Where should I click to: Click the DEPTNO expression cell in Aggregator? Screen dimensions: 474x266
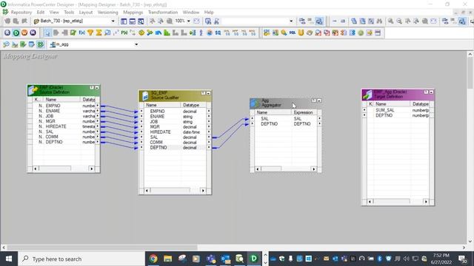click(x=302, y=123)
